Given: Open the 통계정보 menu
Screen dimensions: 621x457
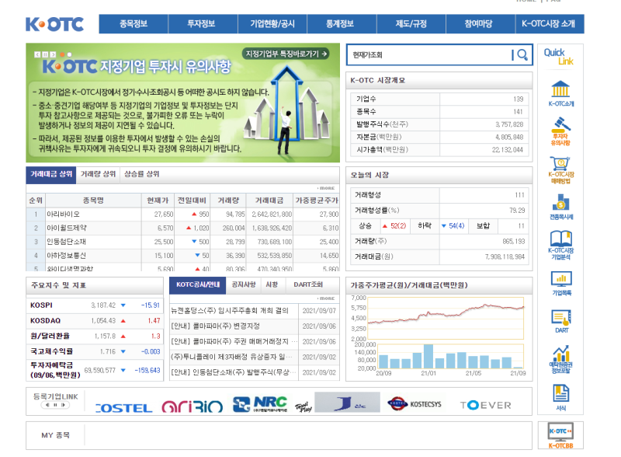Looking at the screenshot, I should point(342,24).
